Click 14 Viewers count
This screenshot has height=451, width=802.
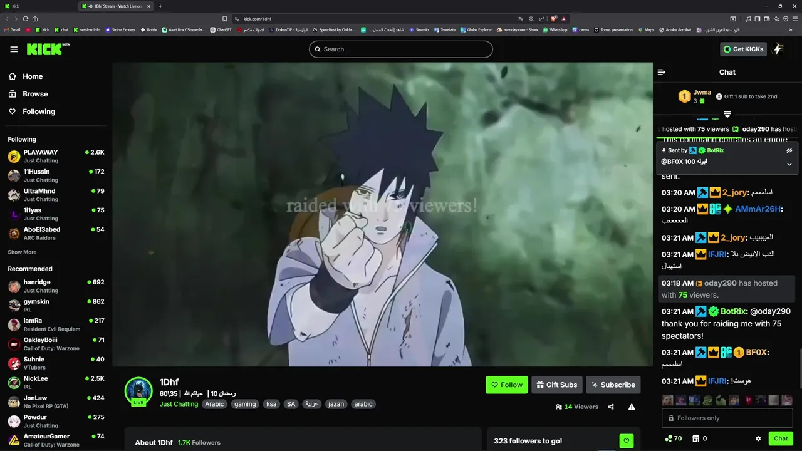(x=577, y=407)
